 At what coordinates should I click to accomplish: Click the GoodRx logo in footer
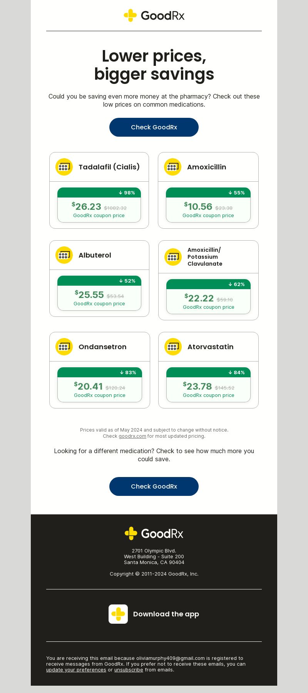[154, 533]
